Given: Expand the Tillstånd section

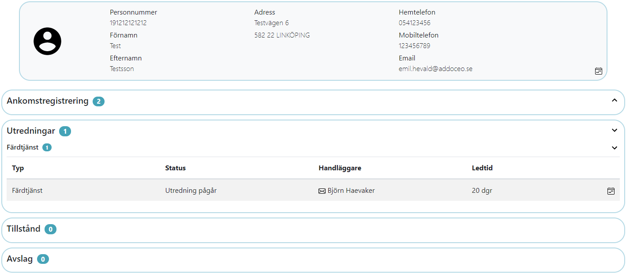Looking at the screenshot, I should click(x=313, y=230).
